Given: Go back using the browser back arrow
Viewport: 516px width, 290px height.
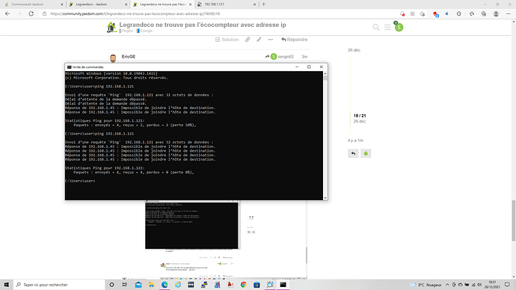Looking at the screenshot, I should pyautogui.click(x=7, y=13).
